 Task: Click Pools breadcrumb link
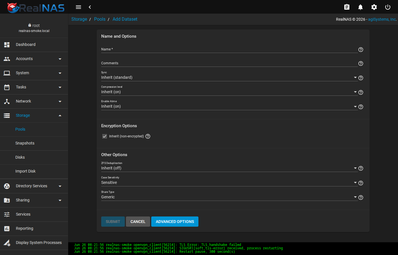[100, 19]
